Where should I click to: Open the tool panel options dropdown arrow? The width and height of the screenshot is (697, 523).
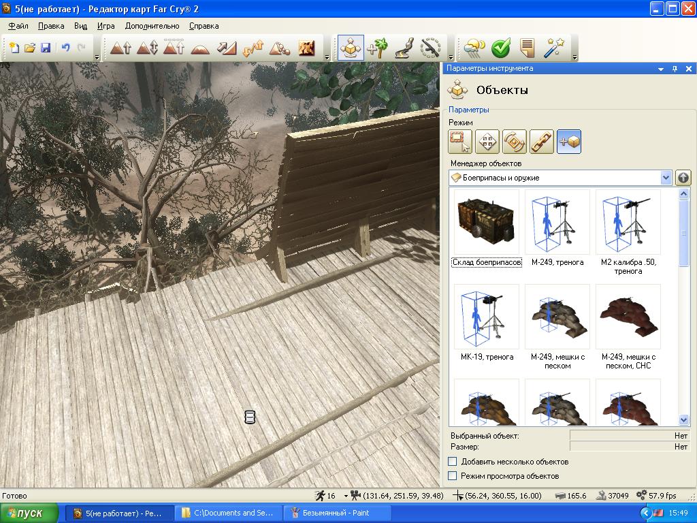661,69
